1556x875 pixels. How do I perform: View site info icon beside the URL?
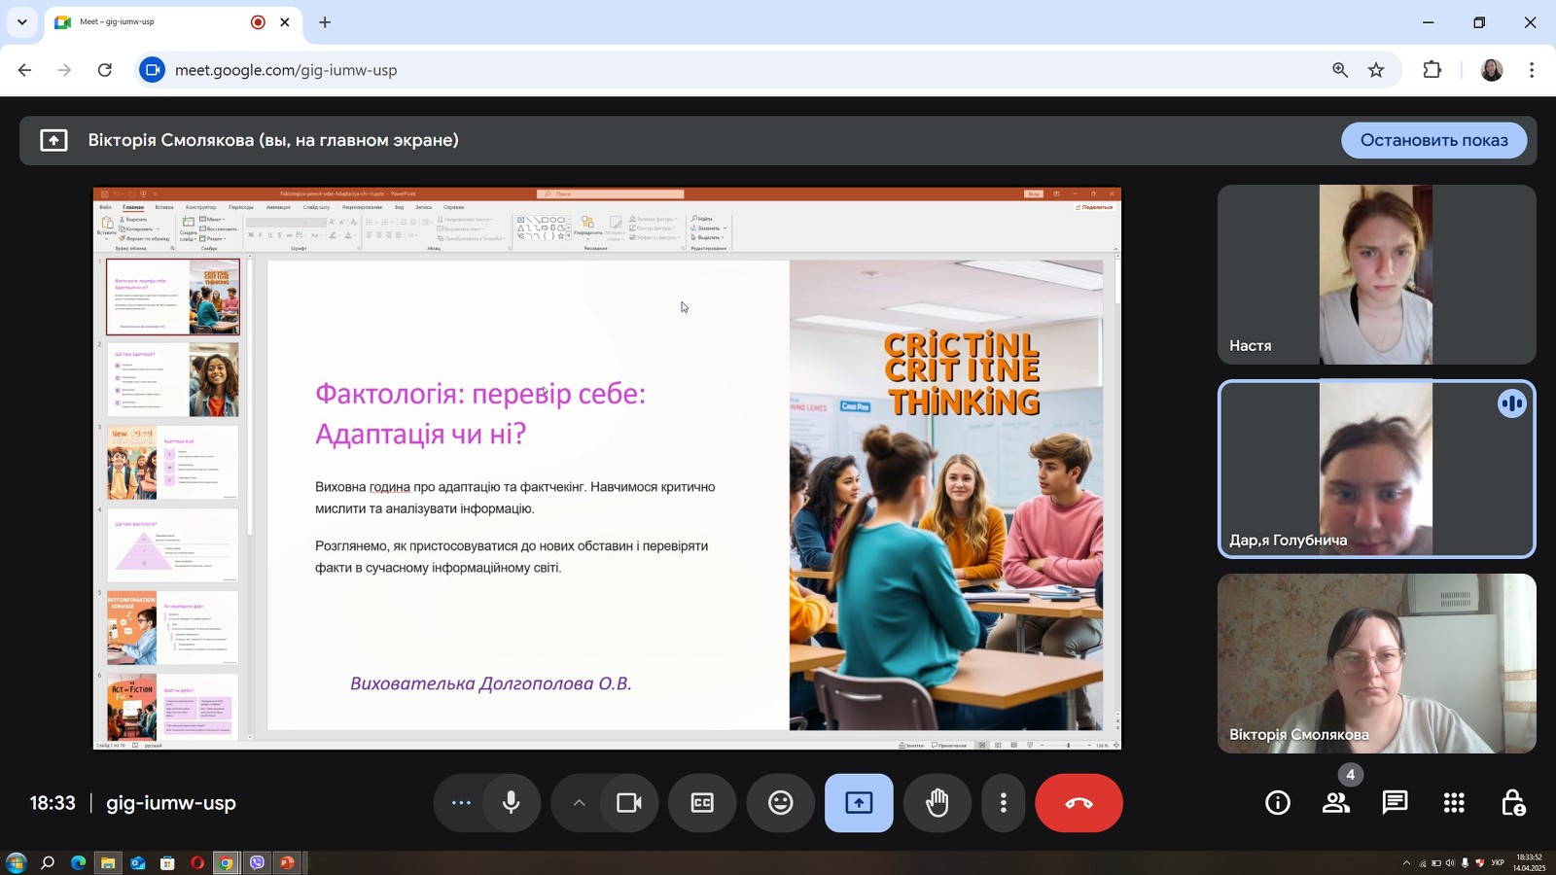pos(151,70)
